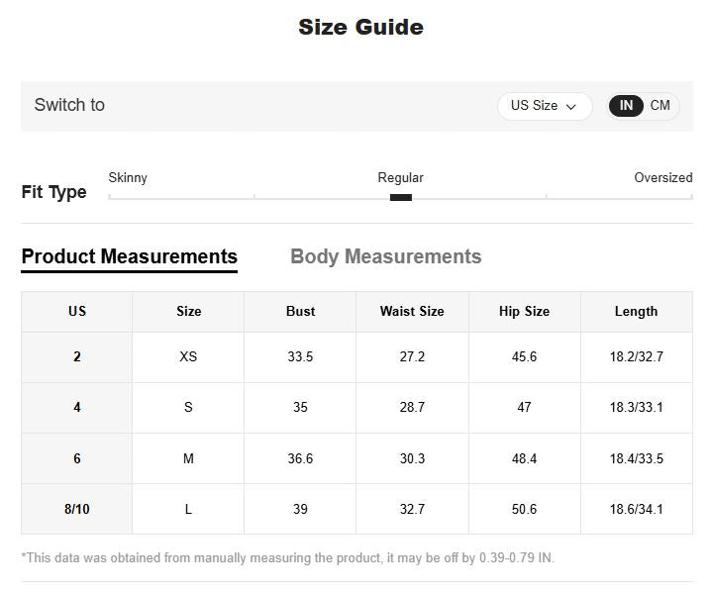Open the US Size dropdown

(543, 106)
